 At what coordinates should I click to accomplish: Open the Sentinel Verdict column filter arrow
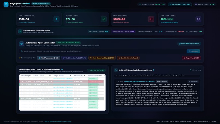[x=101, y=76]
